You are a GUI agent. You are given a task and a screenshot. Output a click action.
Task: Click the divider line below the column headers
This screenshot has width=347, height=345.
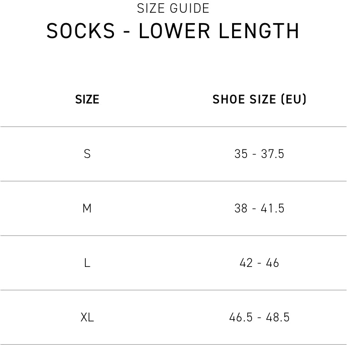pos(173,127)
